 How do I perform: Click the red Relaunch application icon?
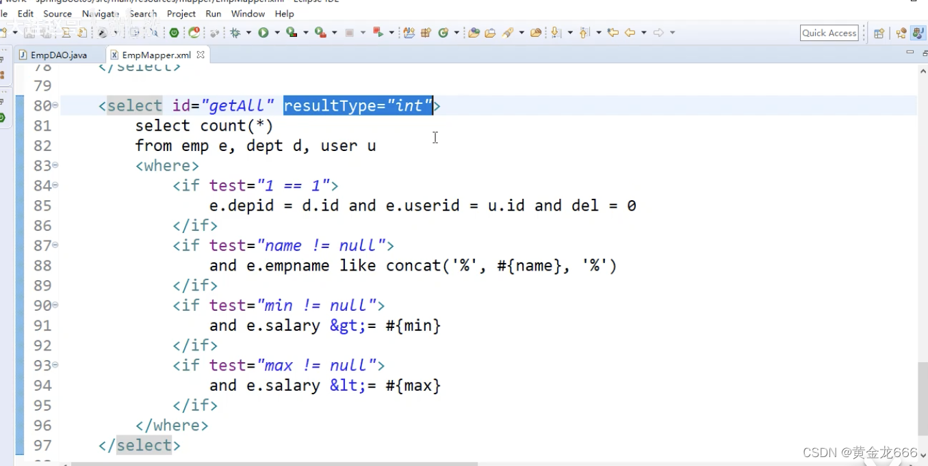pyautogui.click(x=194, y=32)
